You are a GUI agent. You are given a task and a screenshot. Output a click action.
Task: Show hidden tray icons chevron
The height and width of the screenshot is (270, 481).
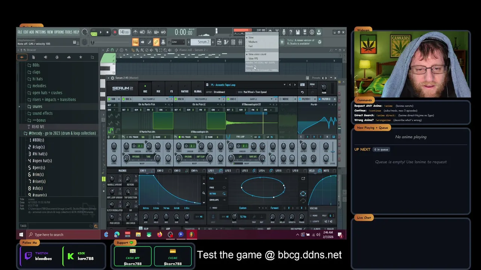pyautogui.click(x=298, y=235)
